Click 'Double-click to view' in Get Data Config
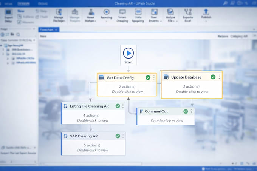The height and width of the screenshot is (171, 257). 127,92
